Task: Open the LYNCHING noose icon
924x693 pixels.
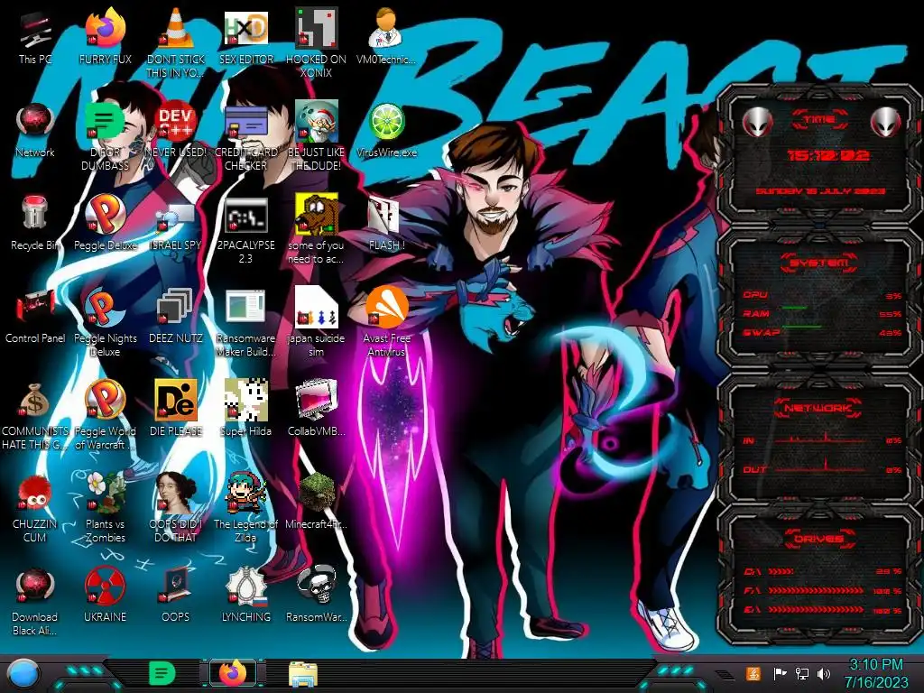Action: click(x=245, y=587)
